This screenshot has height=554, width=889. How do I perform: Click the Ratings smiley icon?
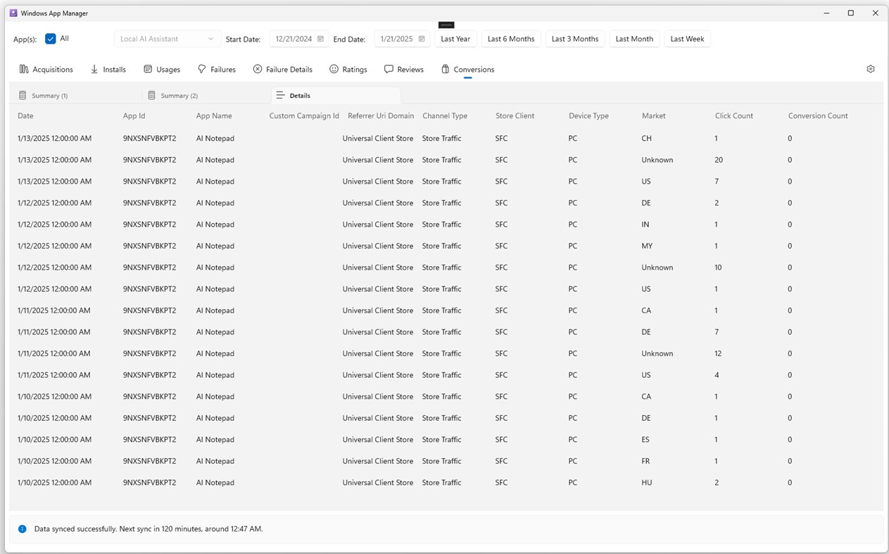point(334,69)
